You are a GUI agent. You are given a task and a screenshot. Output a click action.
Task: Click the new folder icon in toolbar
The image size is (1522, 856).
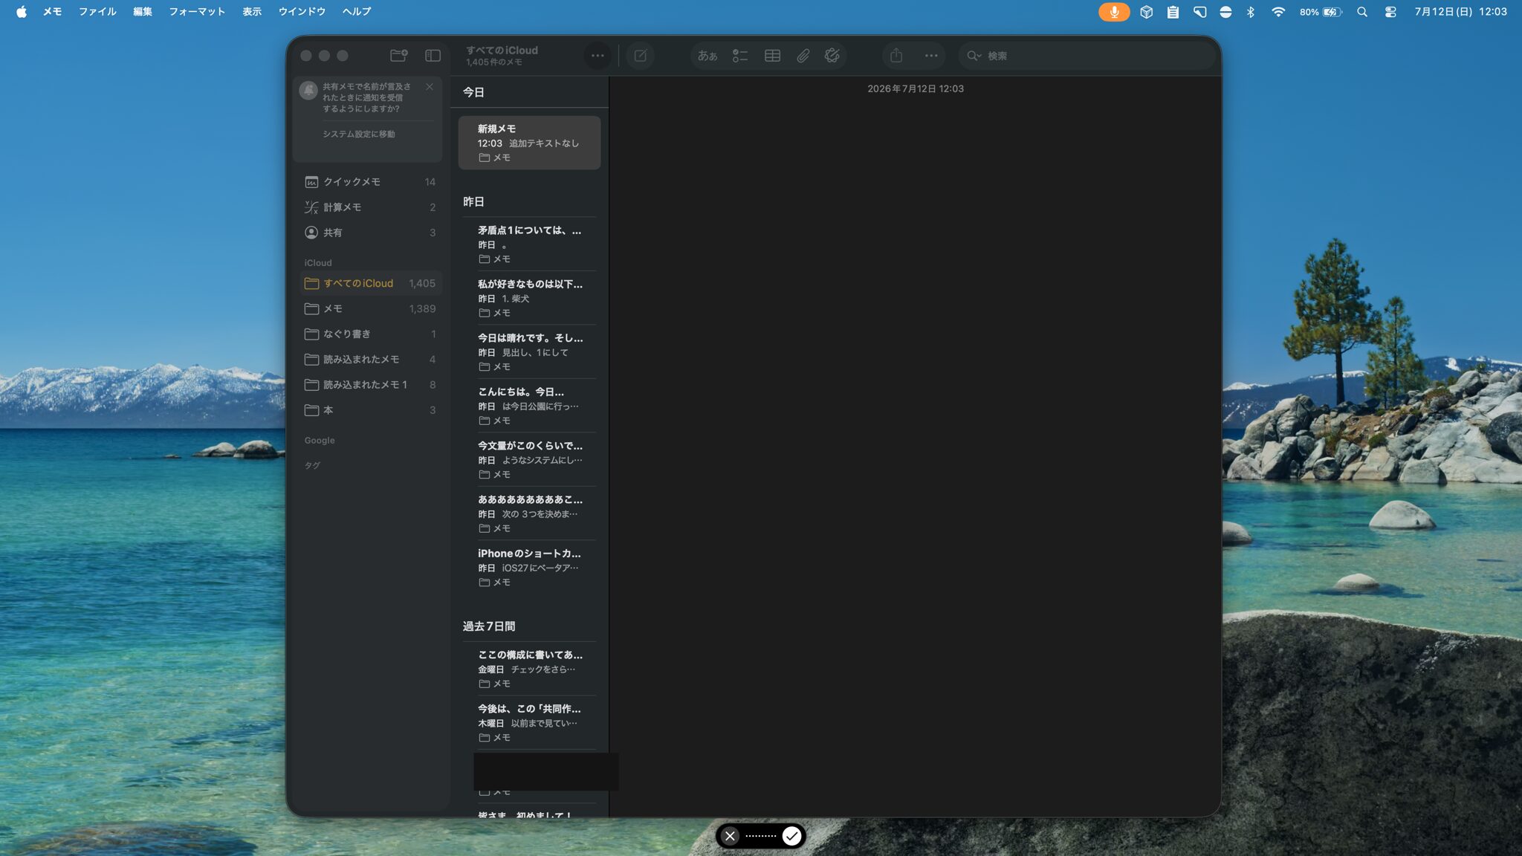(399, 56)
